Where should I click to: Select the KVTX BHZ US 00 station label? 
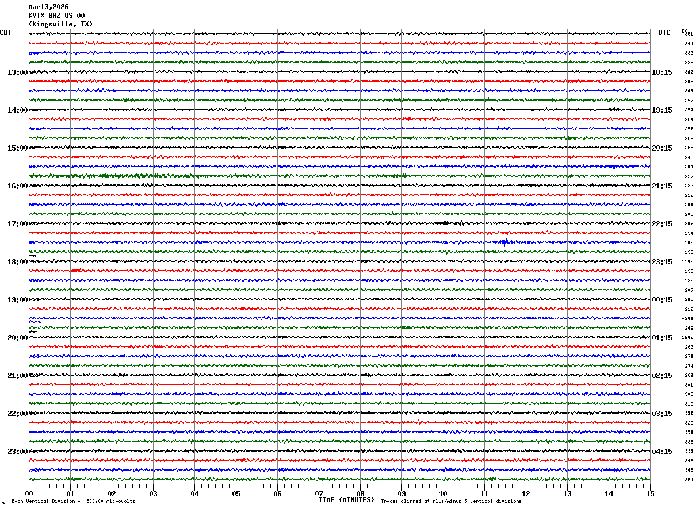56,16
